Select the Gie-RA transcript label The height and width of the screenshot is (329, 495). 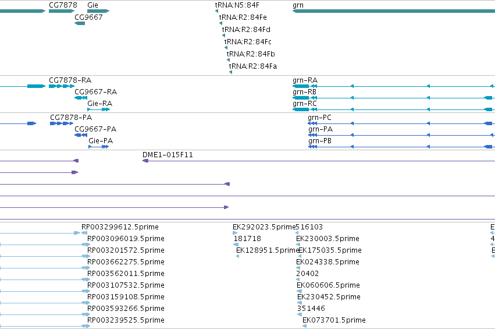pyautogui.click(x=99, y=103)
